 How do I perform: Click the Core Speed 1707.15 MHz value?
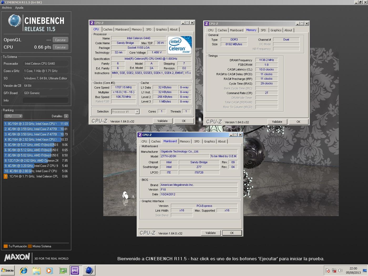[124, 87]
